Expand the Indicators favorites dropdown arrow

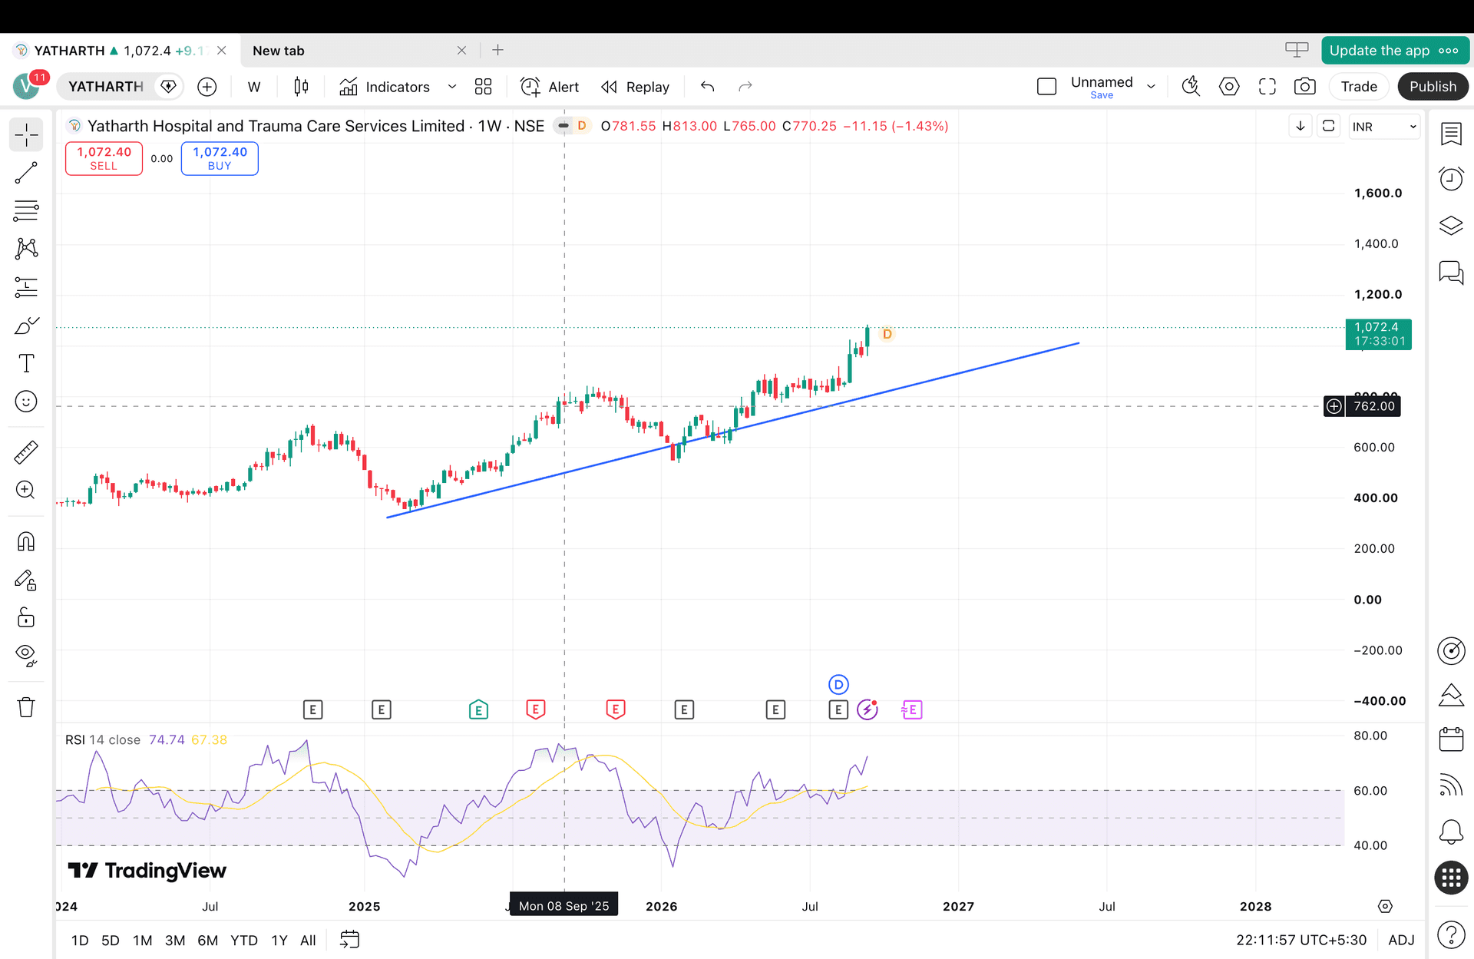(452, 87)
